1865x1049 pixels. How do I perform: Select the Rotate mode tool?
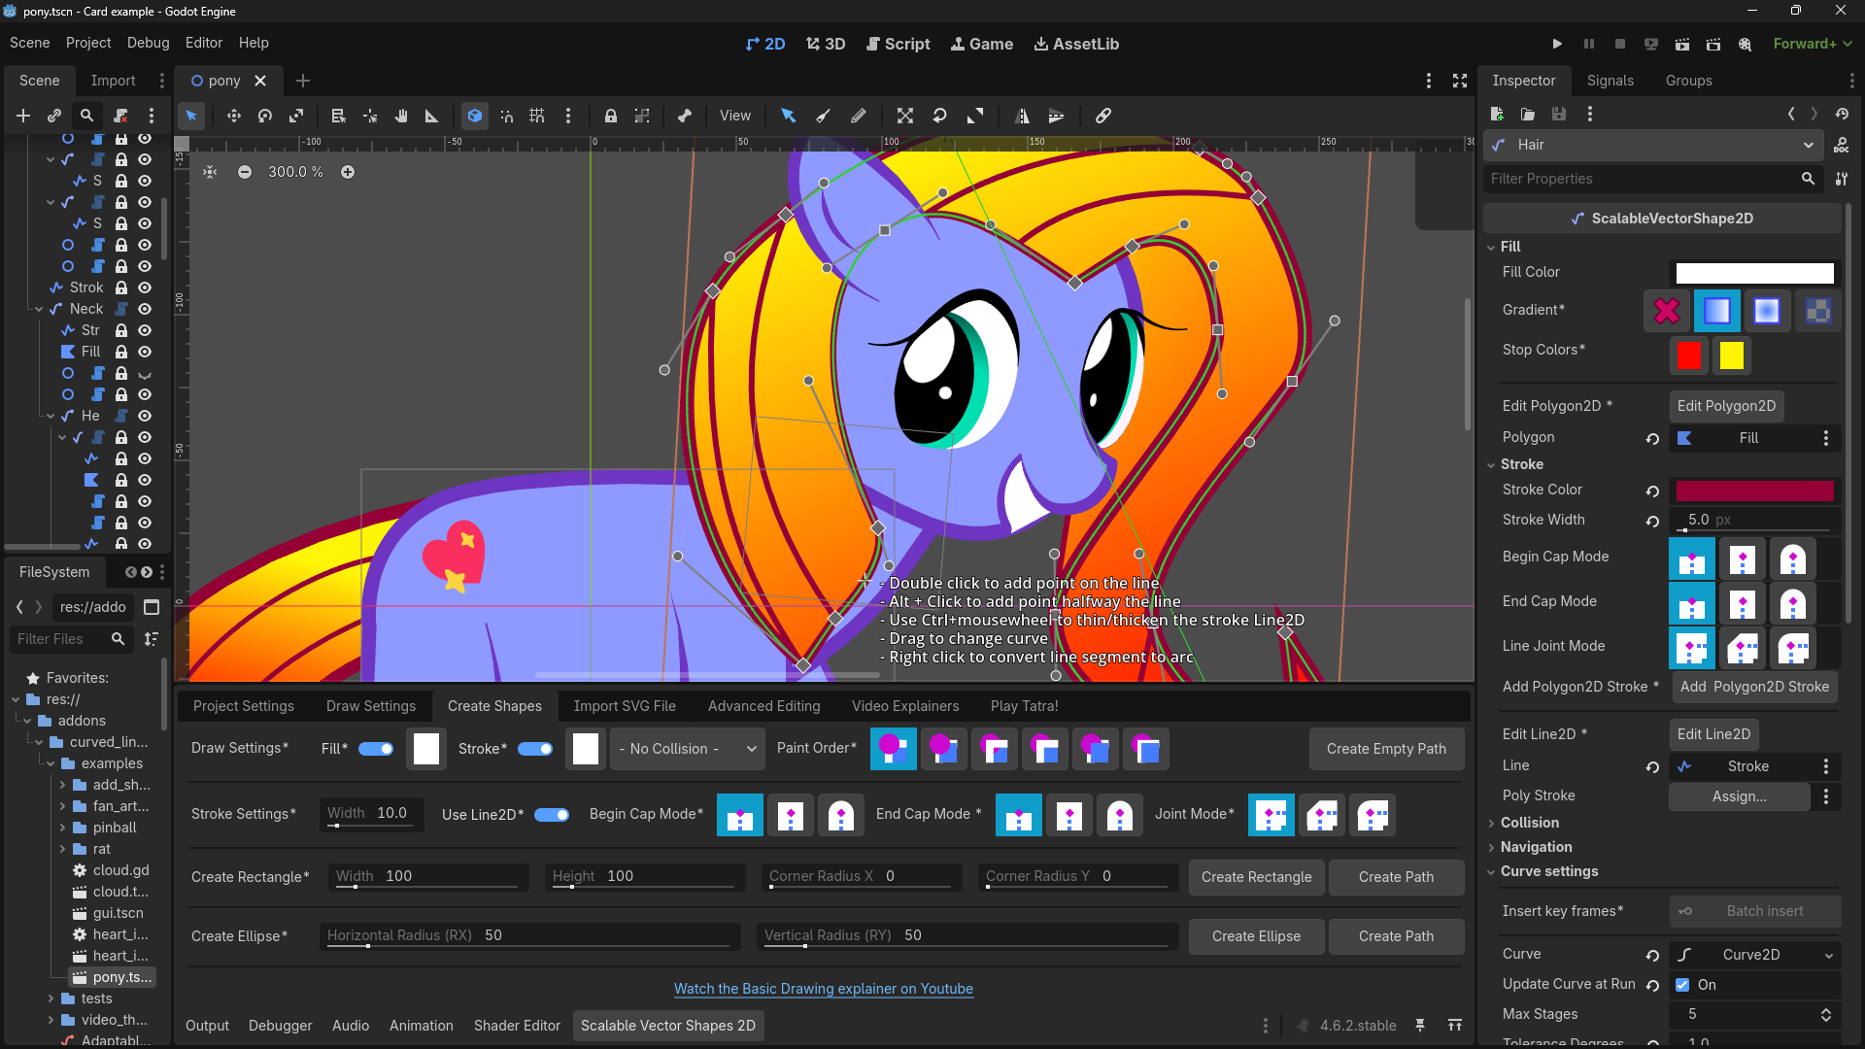click(x=265, y=116)
